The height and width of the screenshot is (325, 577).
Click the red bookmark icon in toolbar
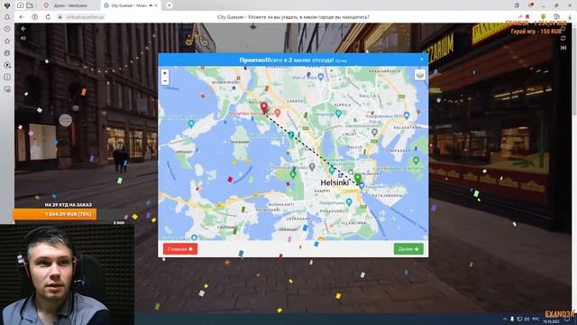coord(527,17)
